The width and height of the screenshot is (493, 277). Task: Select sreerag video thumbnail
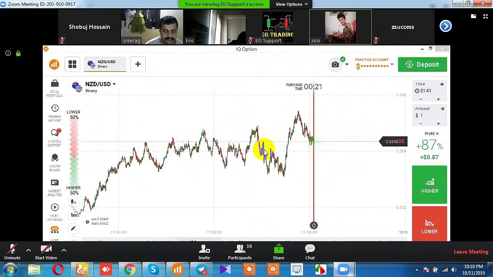152,27
